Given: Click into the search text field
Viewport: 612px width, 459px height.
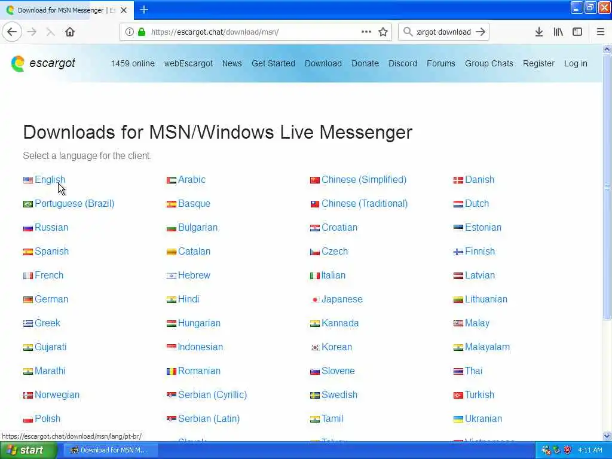Looking at the screenshot, I should pyautogui.click(x=443, y=32).
